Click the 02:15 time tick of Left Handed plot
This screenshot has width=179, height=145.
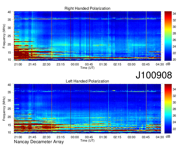coord(117,137)
